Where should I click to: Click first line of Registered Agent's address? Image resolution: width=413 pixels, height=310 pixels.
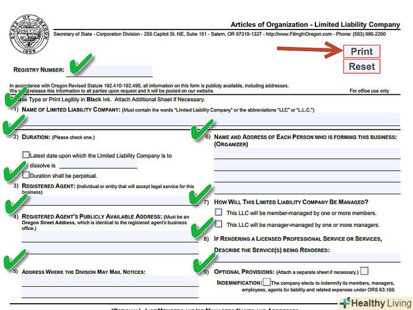coord(110,236)
